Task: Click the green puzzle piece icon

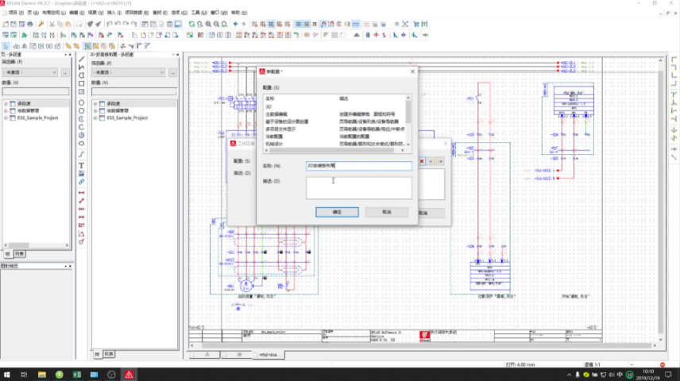Action: (25, 35)
